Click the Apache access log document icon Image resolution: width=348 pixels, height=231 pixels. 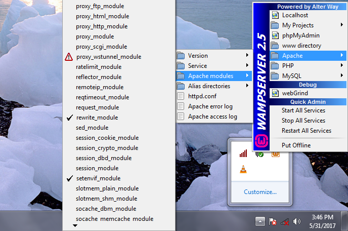(x=181, y=117)
